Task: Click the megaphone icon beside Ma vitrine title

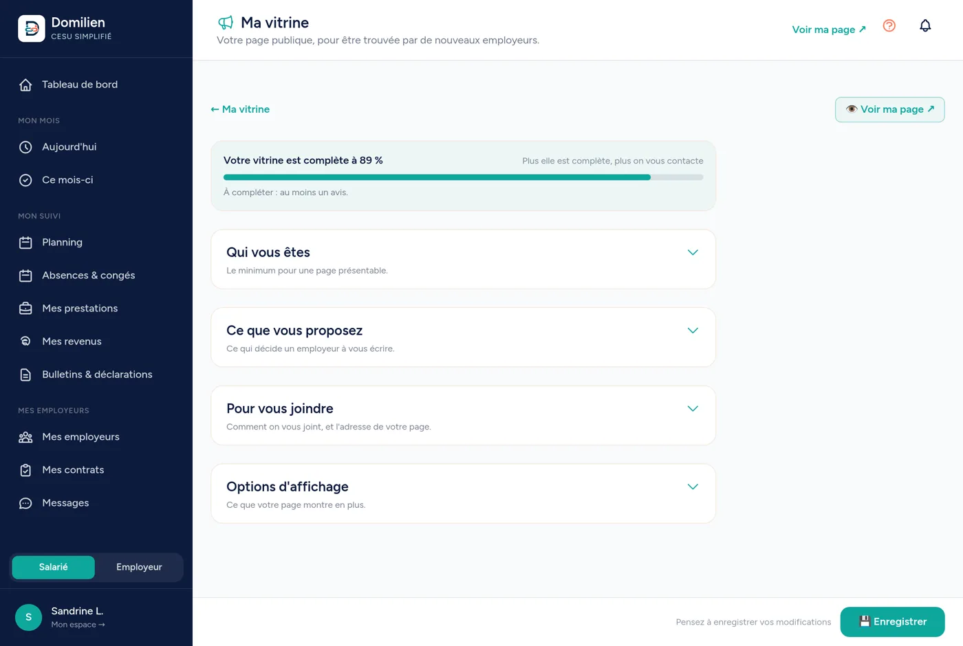Action: point(226,23)
